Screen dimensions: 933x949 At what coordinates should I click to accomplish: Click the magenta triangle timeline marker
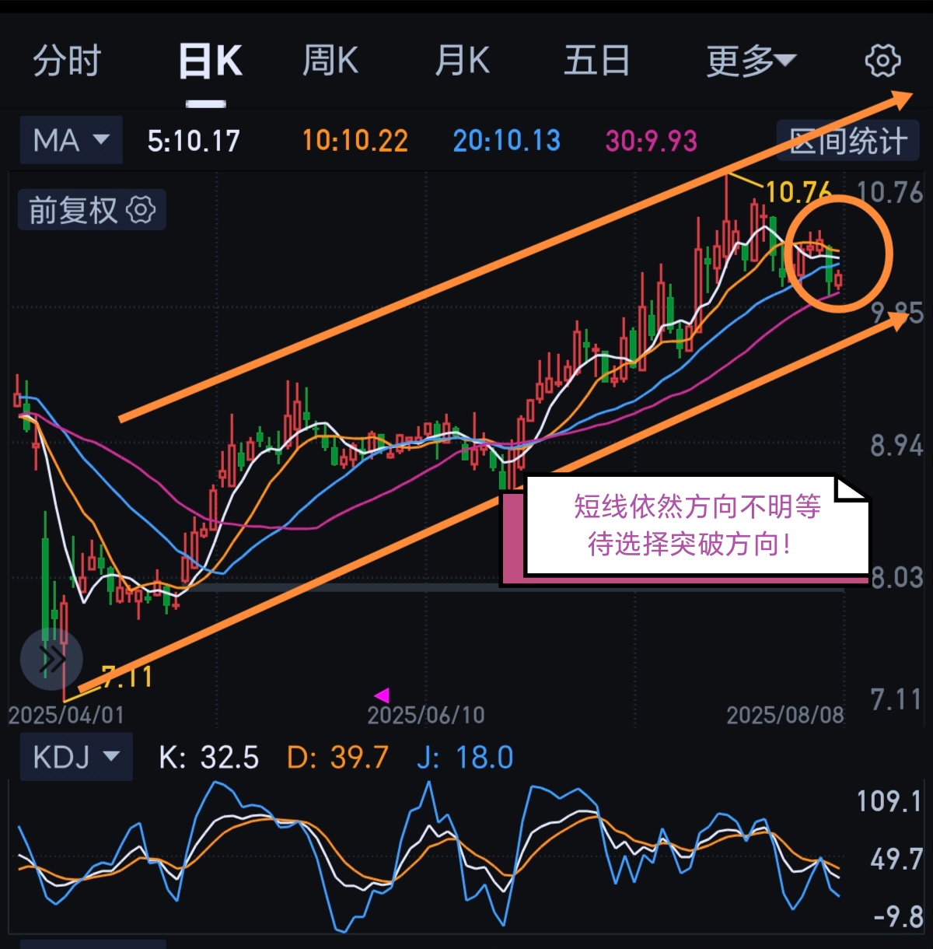pos(381,695)
